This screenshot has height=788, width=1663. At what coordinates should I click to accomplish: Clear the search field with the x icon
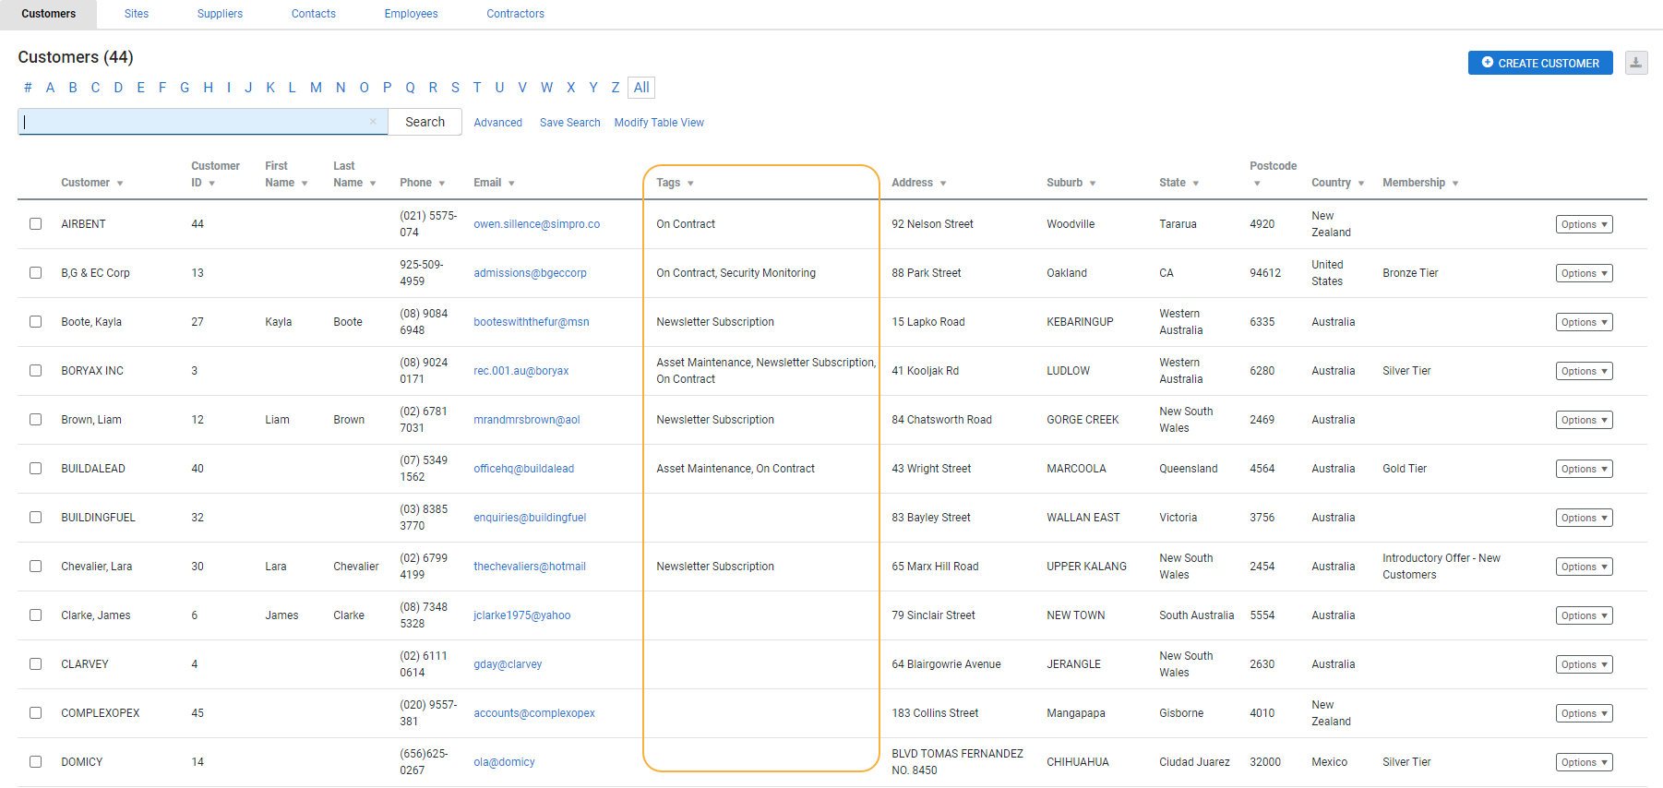[373, 122]
